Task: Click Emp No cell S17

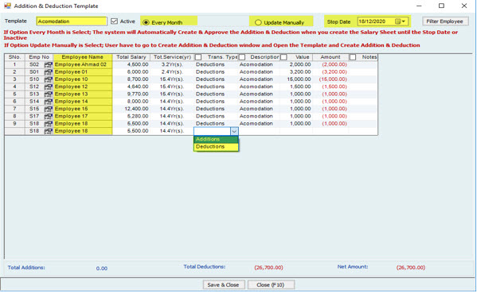Action: pos(34,116)
